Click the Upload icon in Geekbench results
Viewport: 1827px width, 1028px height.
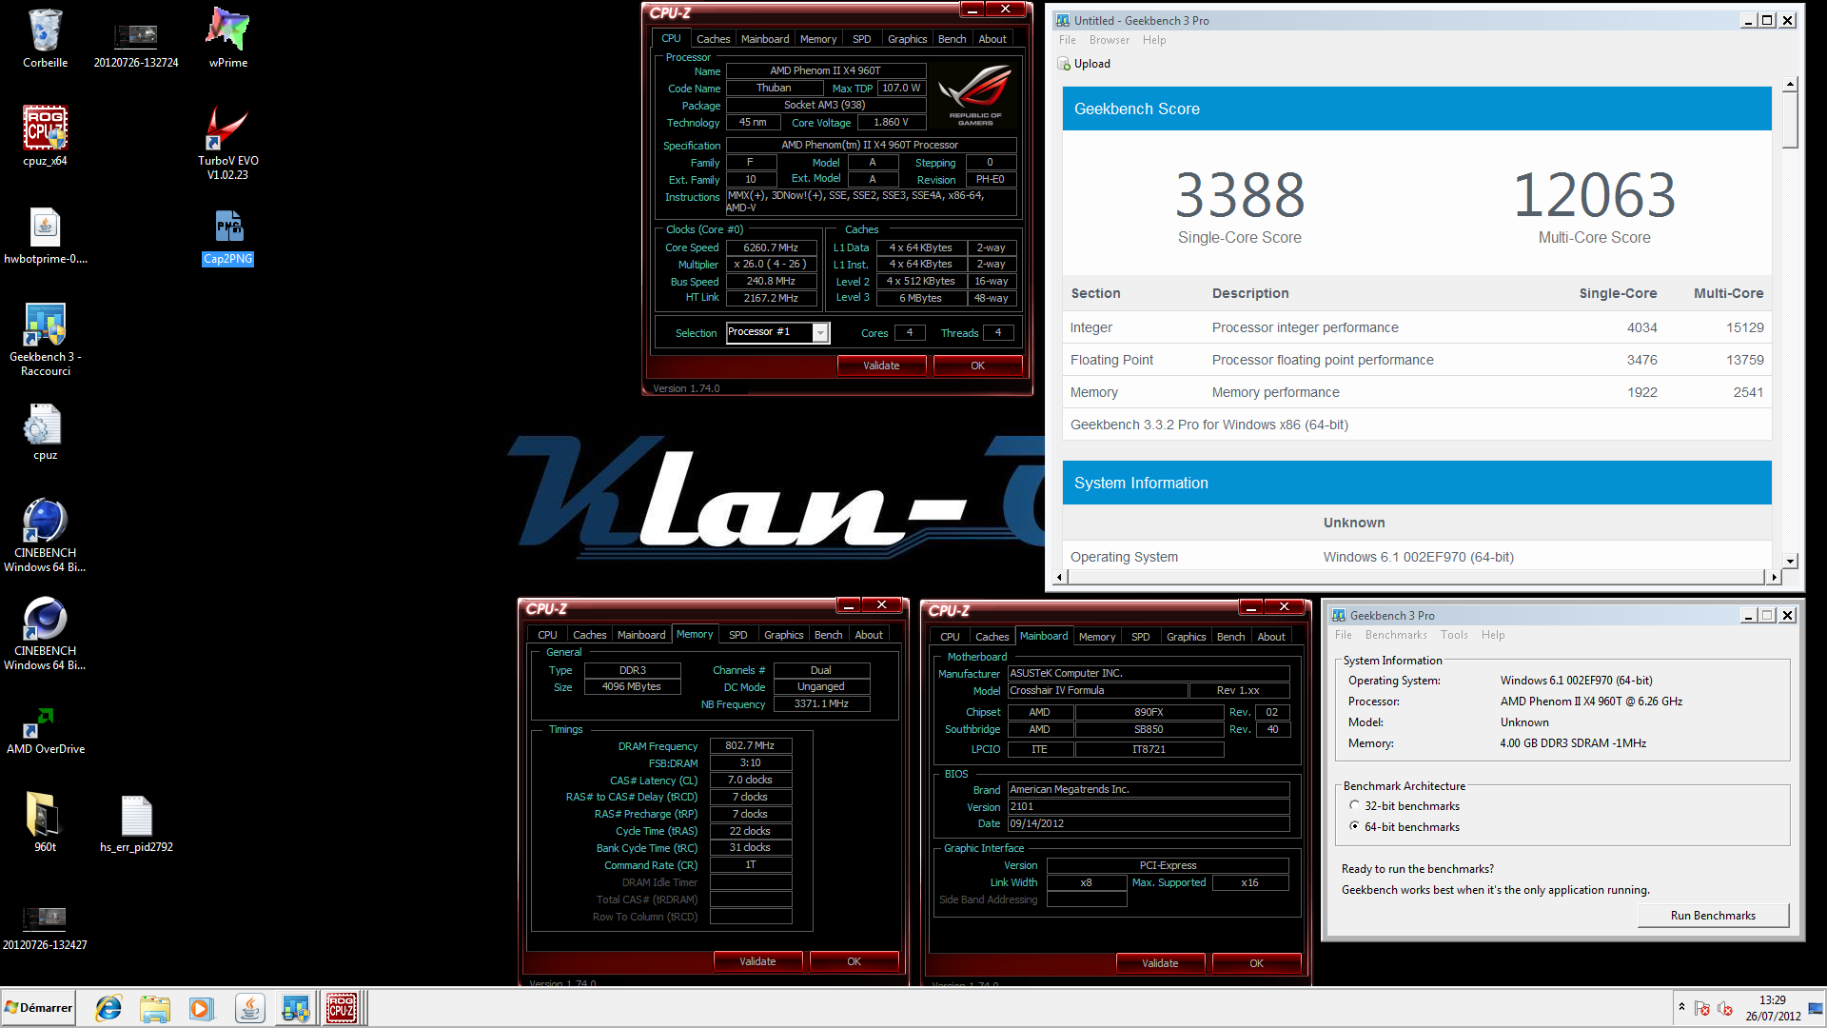click(x=1064, y=64)
